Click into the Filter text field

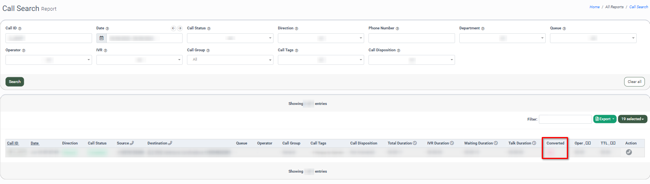point(565,119)
